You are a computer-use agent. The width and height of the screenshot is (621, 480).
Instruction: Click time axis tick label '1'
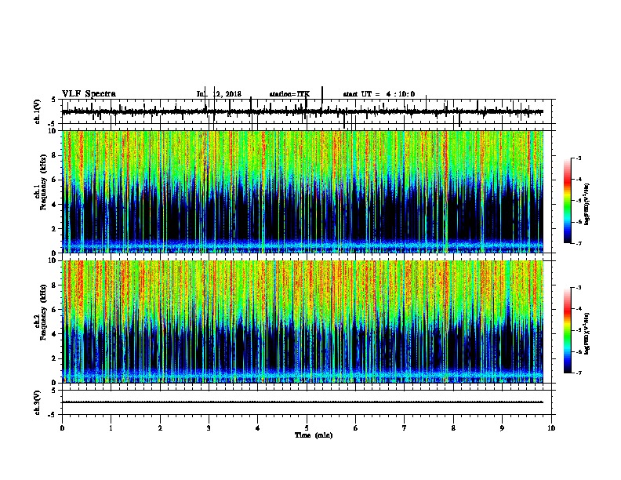(x=111, y=428)
